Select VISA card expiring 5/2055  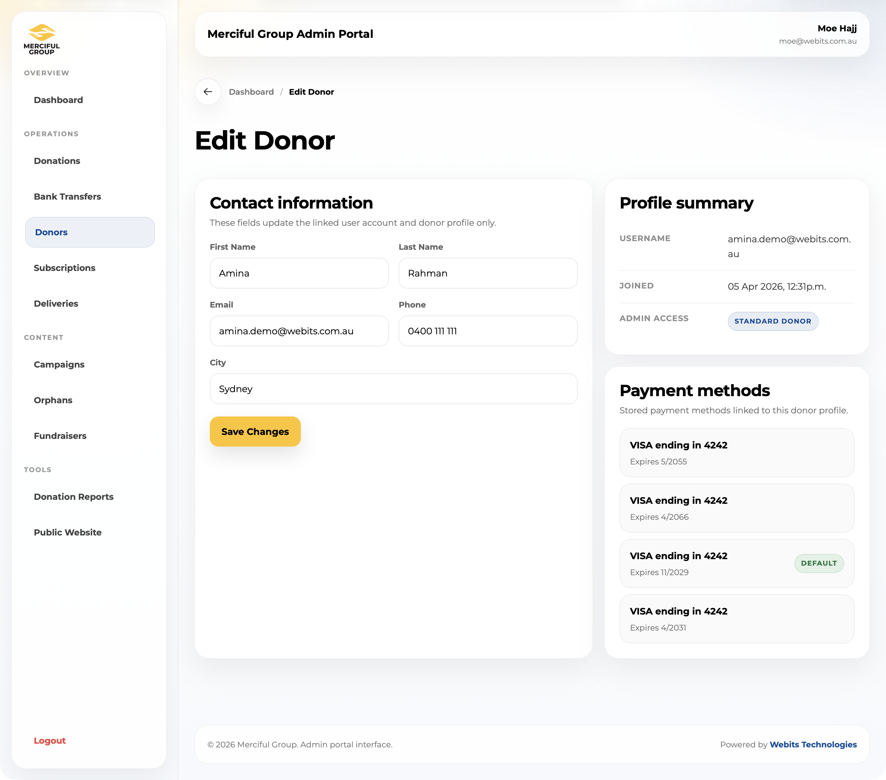737,453
